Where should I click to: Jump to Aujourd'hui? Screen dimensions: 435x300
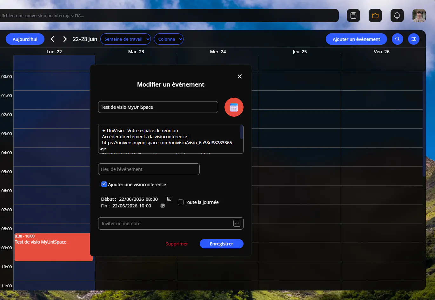tap(25, 39)
